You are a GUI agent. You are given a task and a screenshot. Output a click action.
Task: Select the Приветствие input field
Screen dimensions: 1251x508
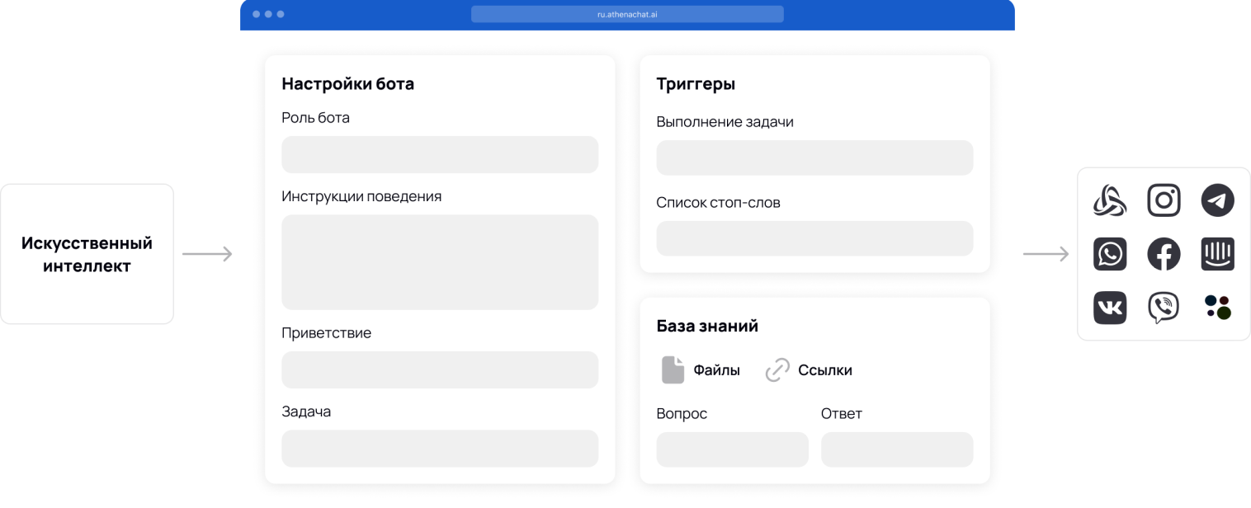click(x=439, y=369)
